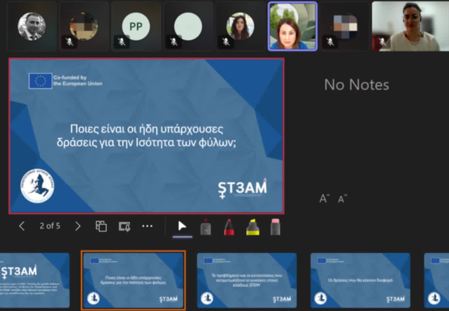Select the active speaker video tile

tap(292, 26)
